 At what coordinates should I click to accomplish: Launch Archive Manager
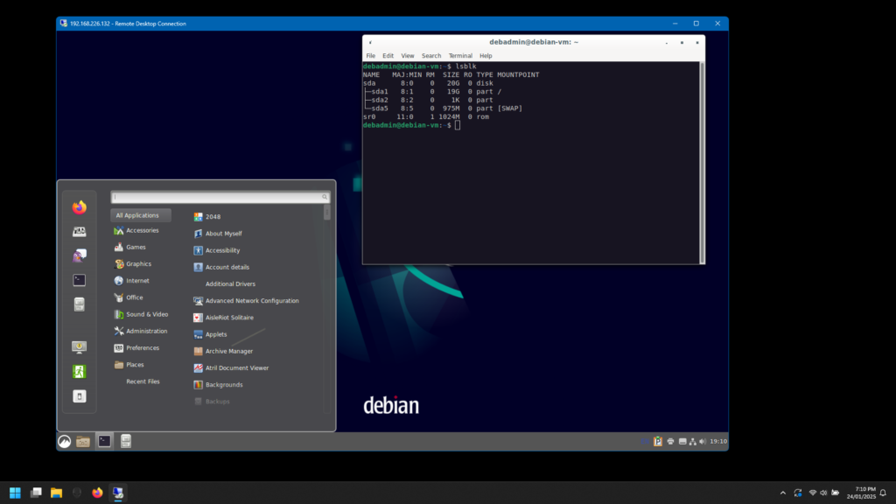(x=229, y=351)
